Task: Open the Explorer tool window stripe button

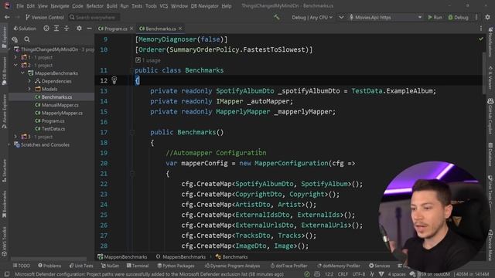Action: tap(4, 37)
